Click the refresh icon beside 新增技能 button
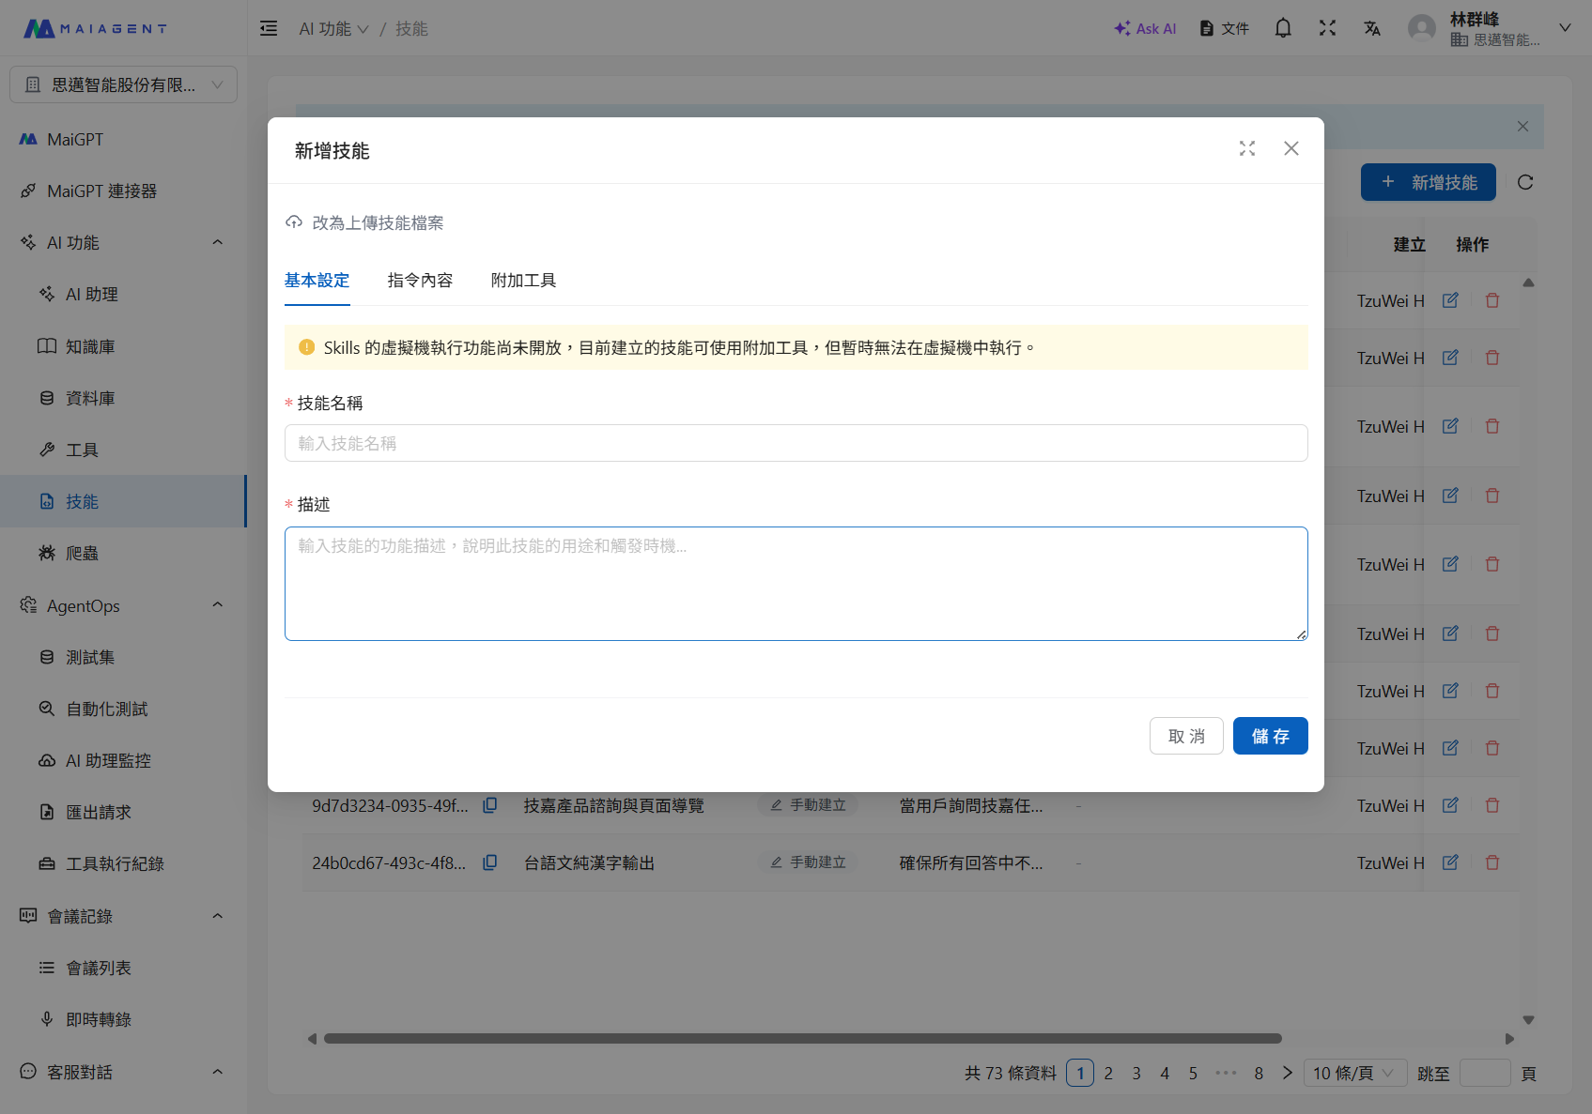Image resolution: width=1592 pixels, height=1114 pixels. pyautogui.click(x=1524, y=182)
